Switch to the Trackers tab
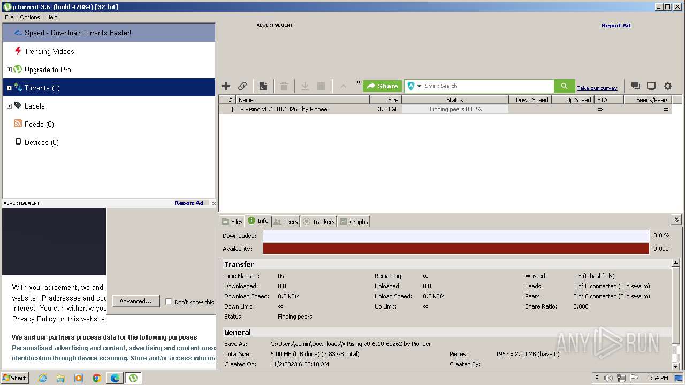The width and height of the screenshot is (685, 385). (319, 221)
